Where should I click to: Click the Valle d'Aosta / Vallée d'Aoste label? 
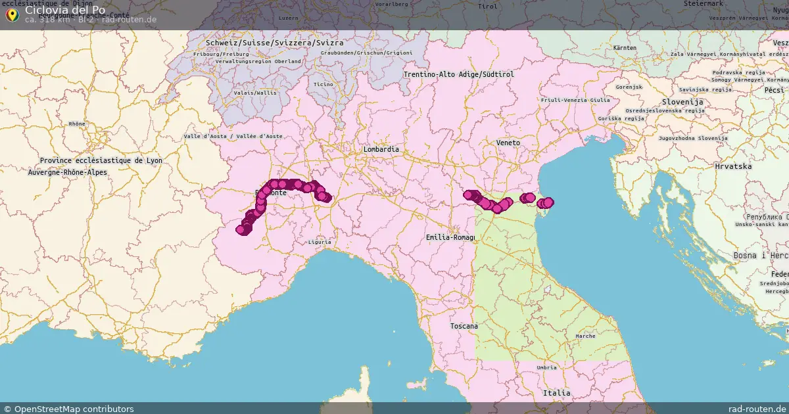233,136
